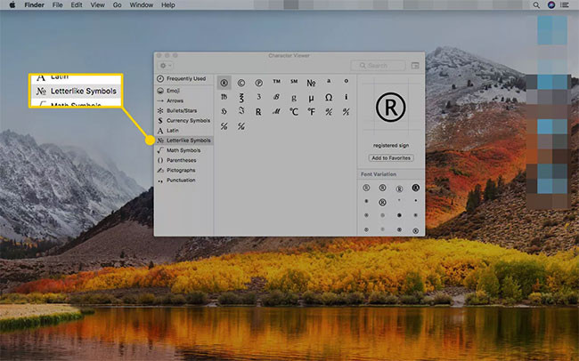Screen dimensions: 579x361
Task: Click the Add to Favorites button
Action: 391,157
